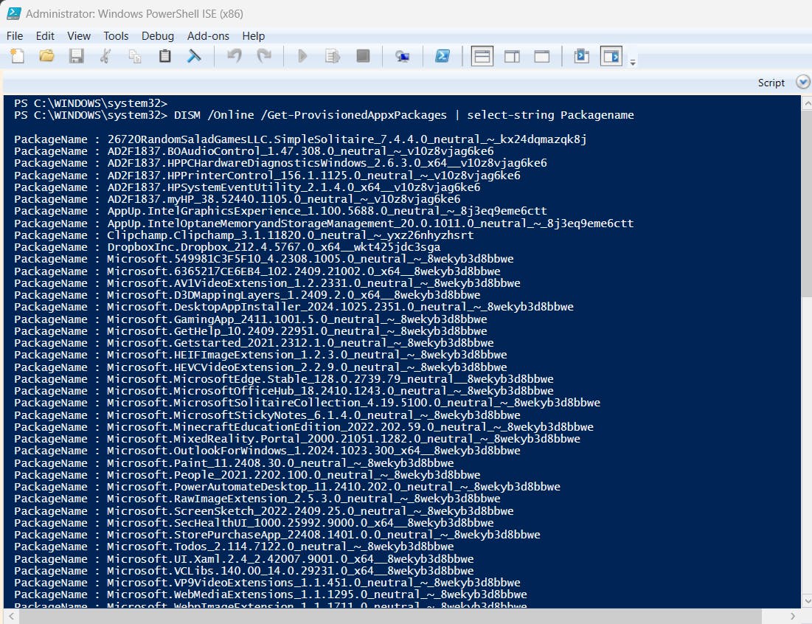The image size is (812, 624).
Task: Show script pane maximized layout icon
Action: pos(541,56)
